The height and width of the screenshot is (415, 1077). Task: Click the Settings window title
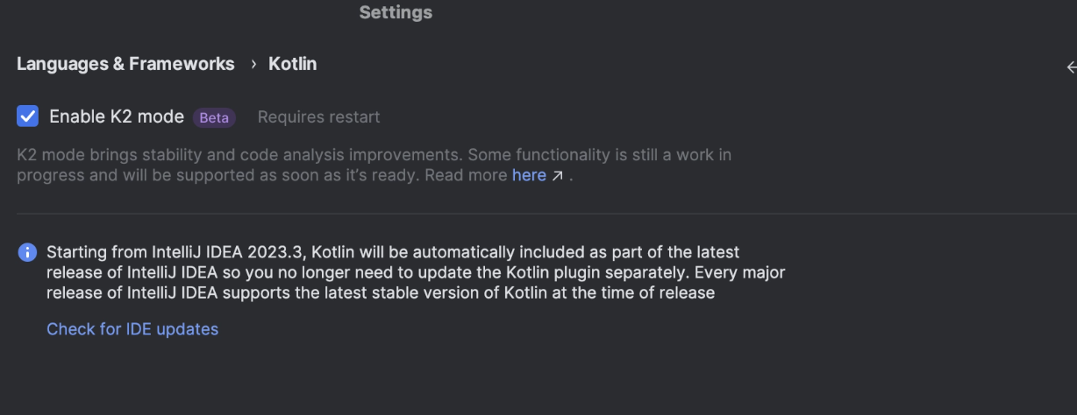click(x=396, y=12)
